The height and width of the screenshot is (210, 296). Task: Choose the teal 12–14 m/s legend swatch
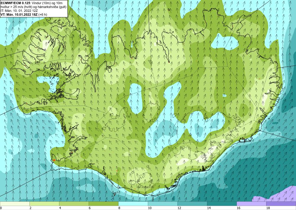192,204
